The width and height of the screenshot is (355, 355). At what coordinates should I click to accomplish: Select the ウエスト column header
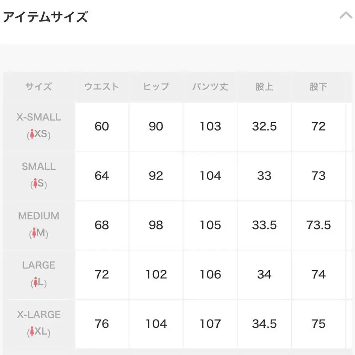tap(102, 87)
